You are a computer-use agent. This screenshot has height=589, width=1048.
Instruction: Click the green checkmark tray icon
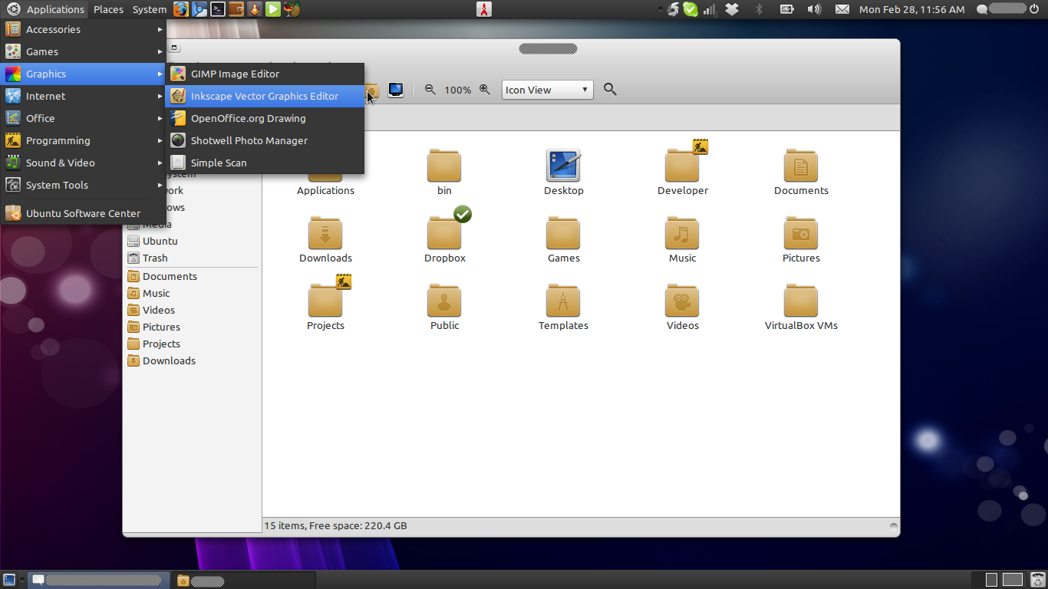click(690, 9)
